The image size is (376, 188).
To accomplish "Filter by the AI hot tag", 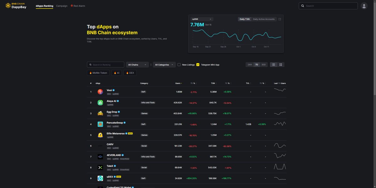I will [117, 73].
